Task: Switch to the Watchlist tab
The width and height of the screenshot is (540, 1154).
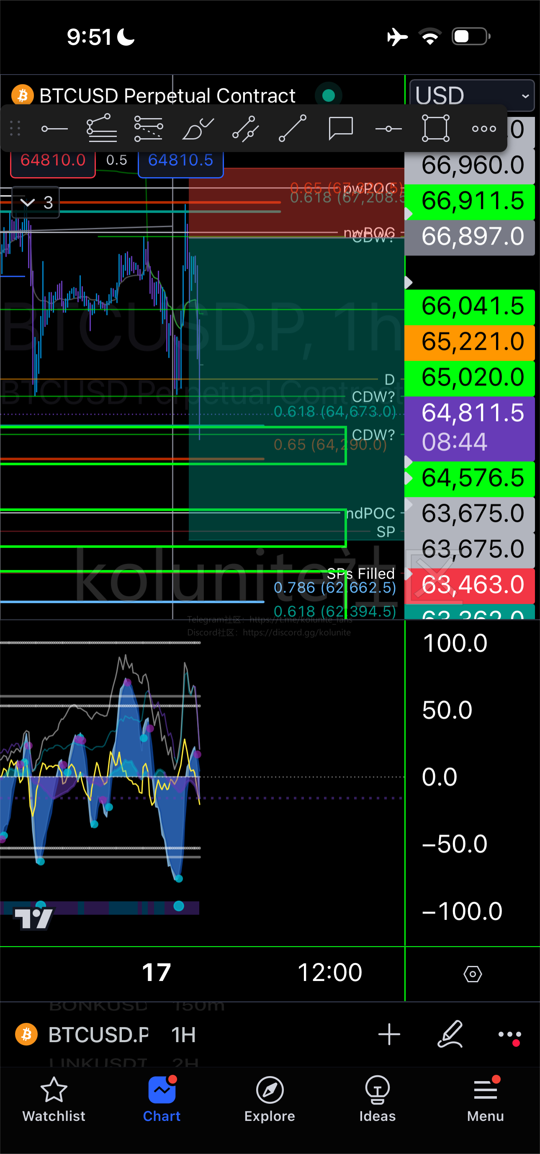Action: (x=54, y=1100)
